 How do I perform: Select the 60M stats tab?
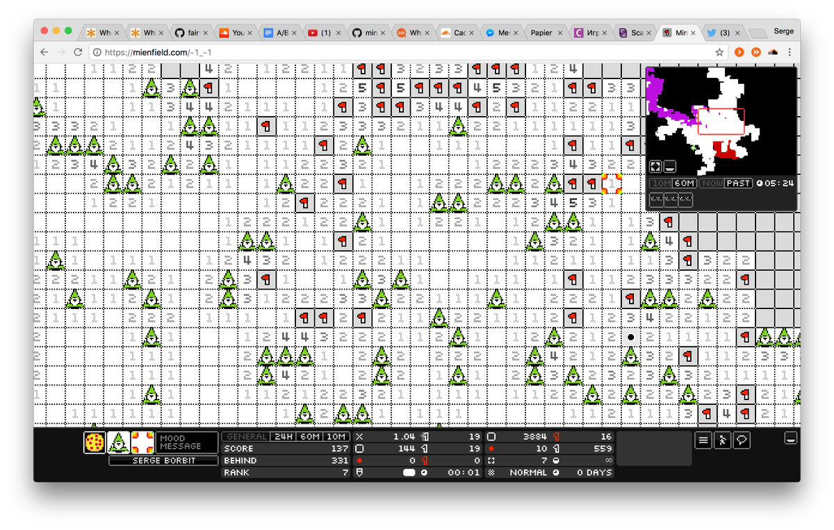[x=309, y=436]
